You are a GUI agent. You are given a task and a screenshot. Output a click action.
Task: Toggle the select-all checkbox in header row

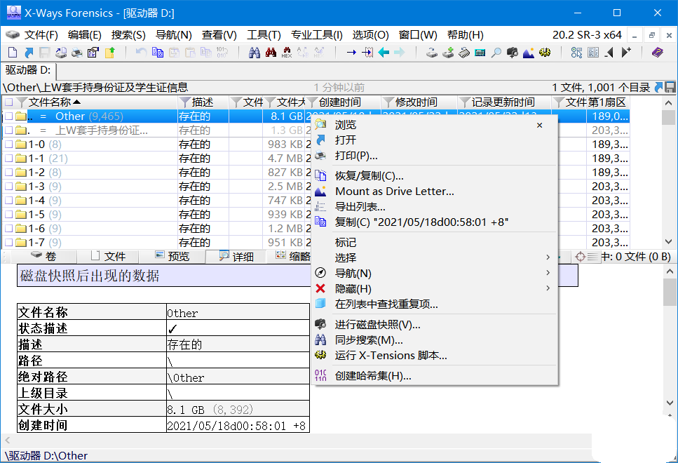(x=8, y=102)
